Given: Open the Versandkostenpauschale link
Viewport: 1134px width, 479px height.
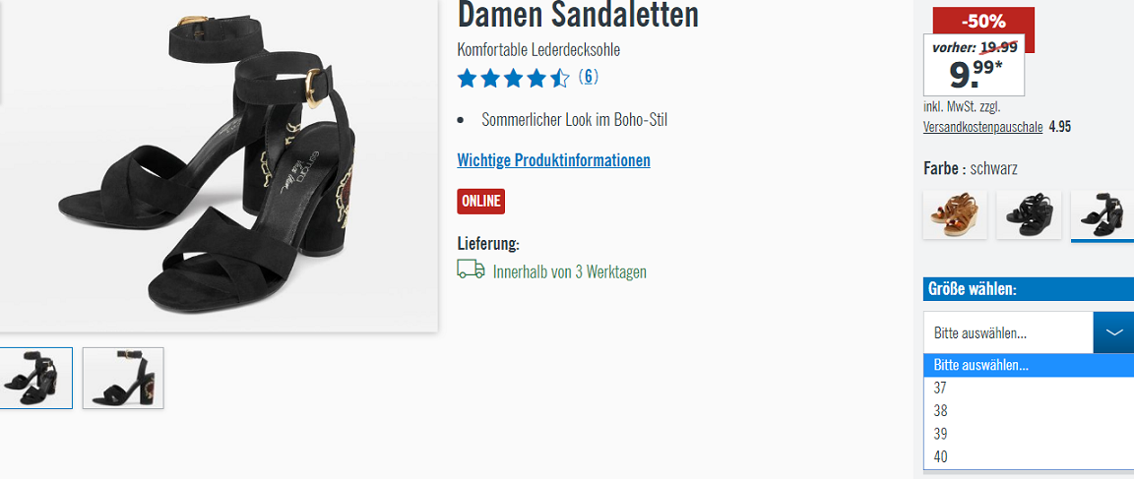Looking at the screenshot, I should (982, 127).
